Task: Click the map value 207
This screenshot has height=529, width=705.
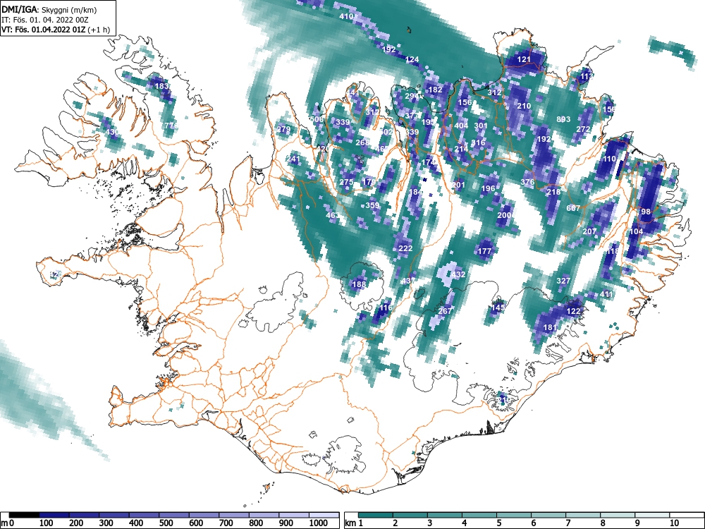Action: coord(589,231)
